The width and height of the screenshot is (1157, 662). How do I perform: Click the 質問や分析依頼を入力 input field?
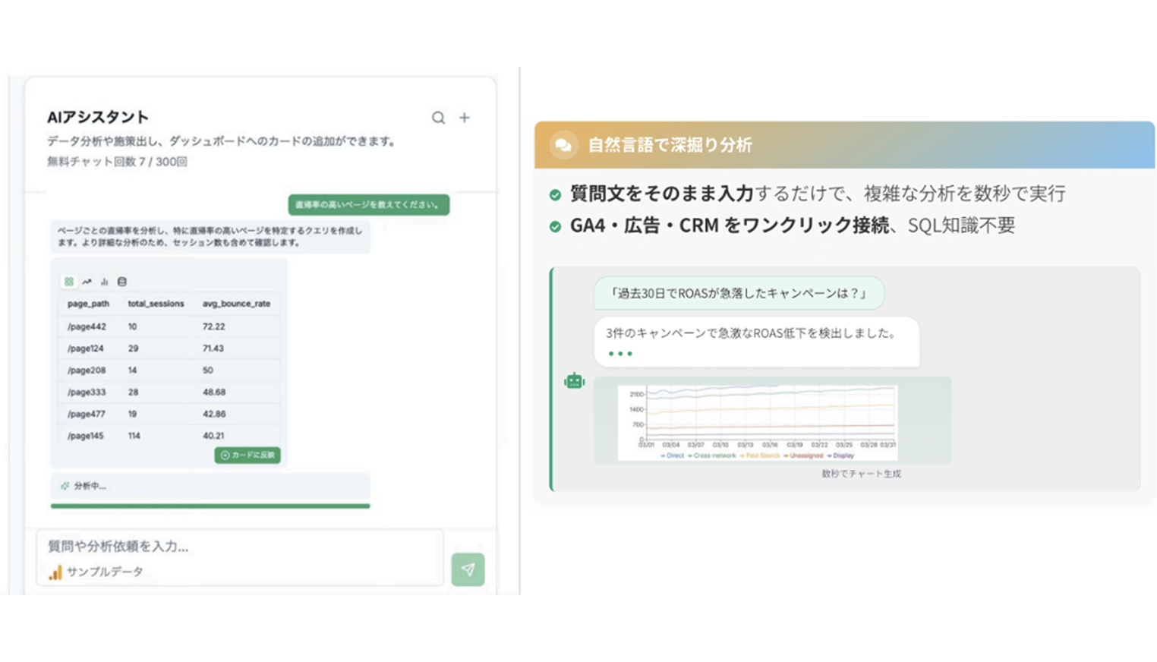[239, 546]
